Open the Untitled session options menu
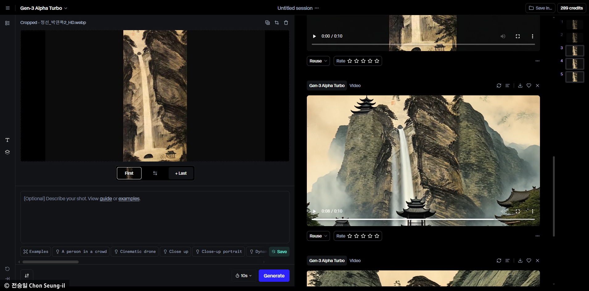589x291 pixels. (x=317, y=8)
